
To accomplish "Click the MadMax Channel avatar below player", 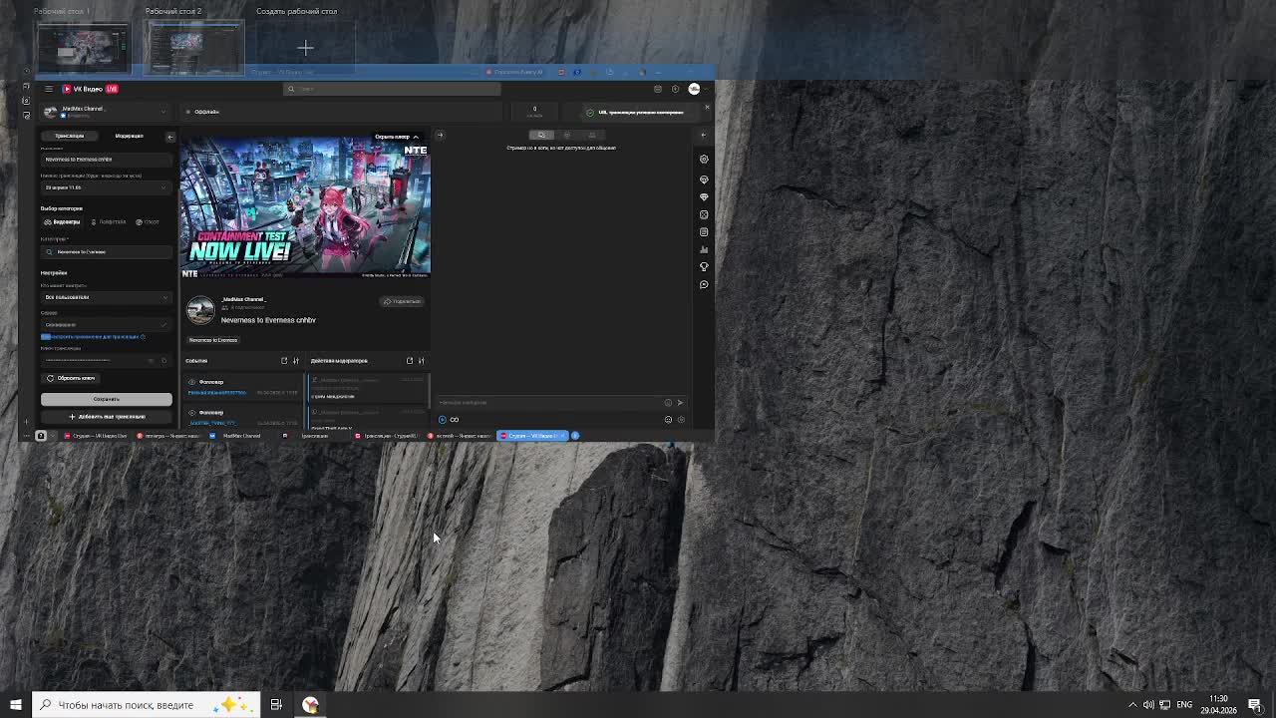I will pos(200,309).
